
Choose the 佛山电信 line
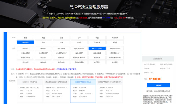click(43, 62)
